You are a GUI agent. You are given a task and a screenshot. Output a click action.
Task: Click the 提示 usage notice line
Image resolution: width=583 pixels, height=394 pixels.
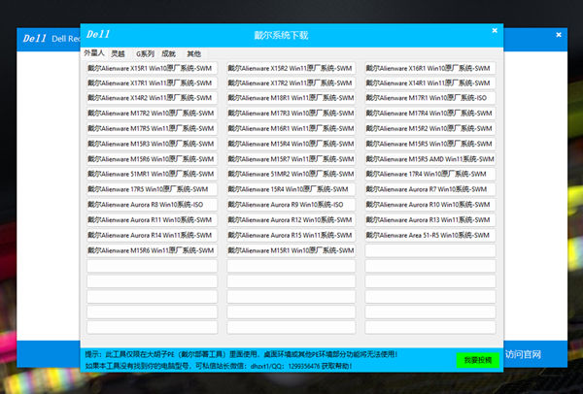[241, 354]
